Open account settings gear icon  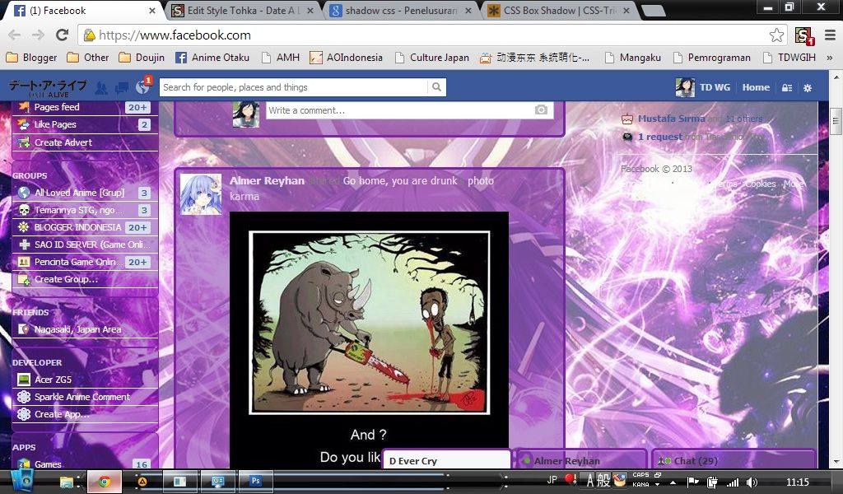pyautogui.click(x=808, y=87)
